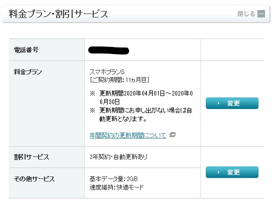This screenshot has width=272, height=206.
Task: Collapse the section with the minus icon
Action: click(261, 14)
